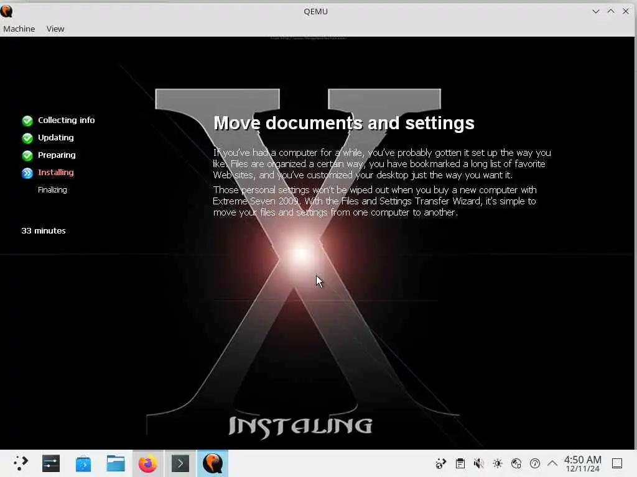Maximize the QEMU window

(x=611, y=11)
